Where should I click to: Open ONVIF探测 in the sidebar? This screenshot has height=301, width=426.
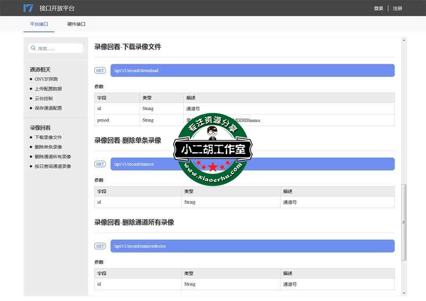pos(46,79)
